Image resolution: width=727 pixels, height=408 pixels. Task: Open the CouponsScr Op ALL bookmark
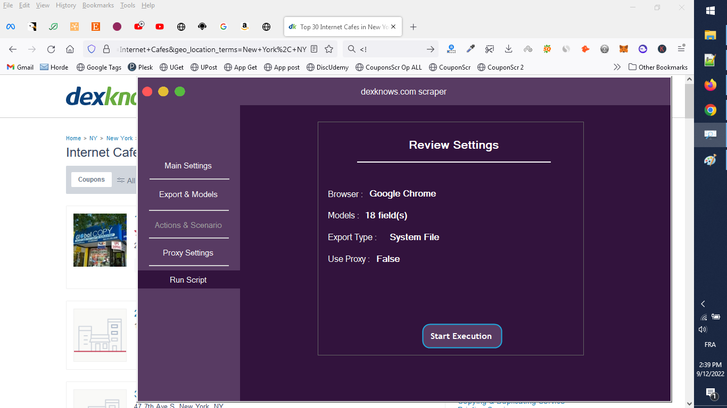389,67
